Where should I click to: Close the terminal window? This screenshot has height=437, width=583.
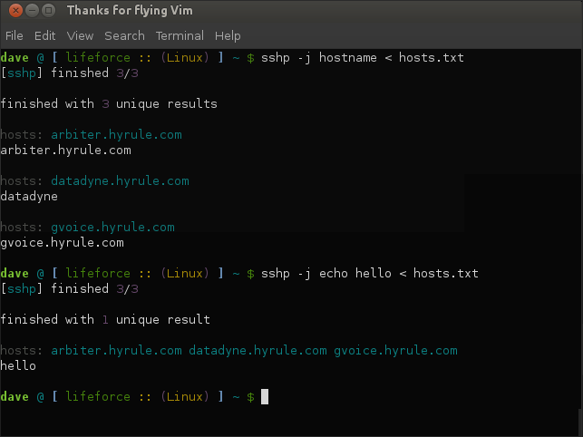coord(15,10)
